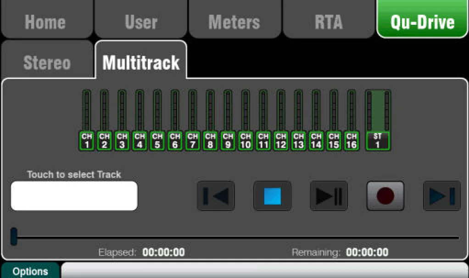Image resolution: width=469 pixels, height=278 pixels.
Task: Open the Options button
Action: (x=30, y=271)
